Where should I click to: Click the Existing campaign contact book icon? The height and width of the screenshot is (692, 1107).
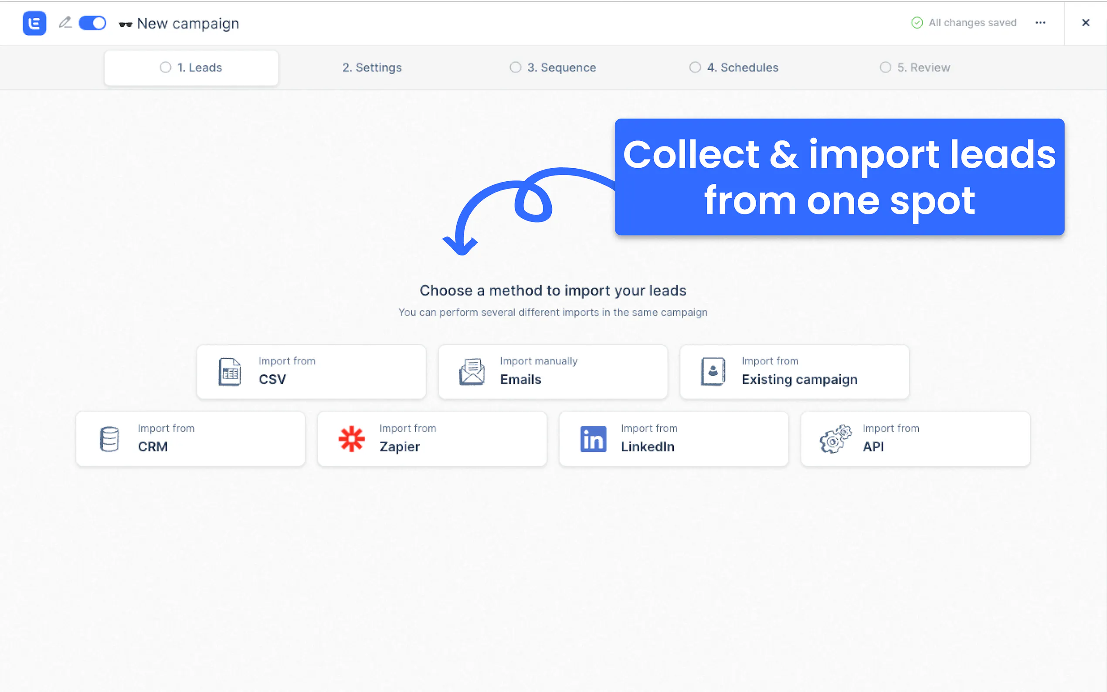click(713, 372)
